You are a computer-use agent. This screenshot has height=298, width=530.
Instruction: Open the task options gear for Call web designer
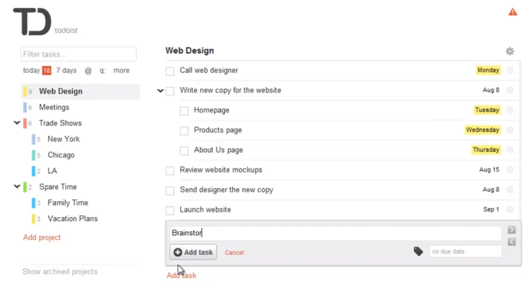pyautogui.click(x=510, y=70)
